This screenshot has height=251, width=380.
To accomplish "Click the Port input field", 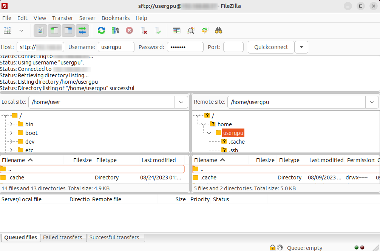I will click(233, 47).
